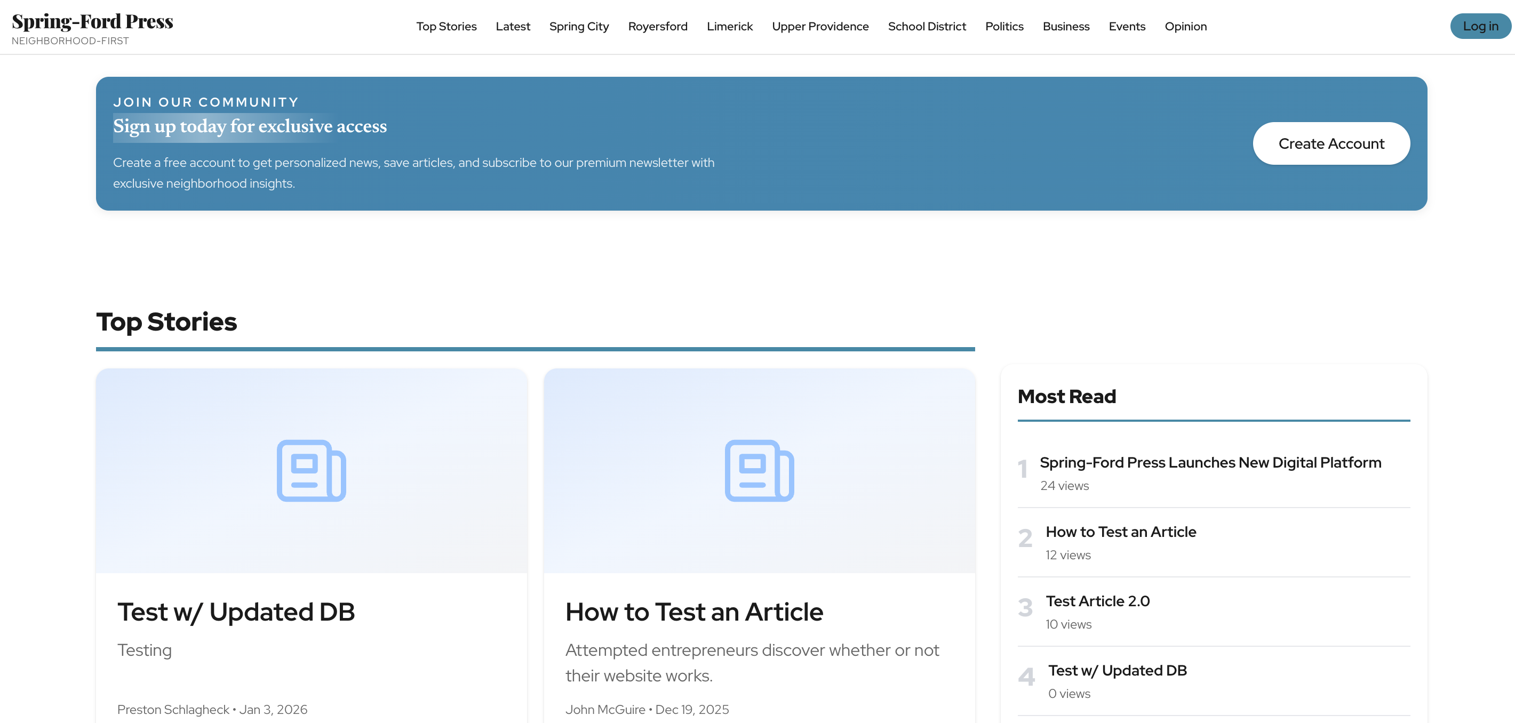Go to the Latest section
The height and width of the screenshot is (723, 1515).
(x=512, y=27)
